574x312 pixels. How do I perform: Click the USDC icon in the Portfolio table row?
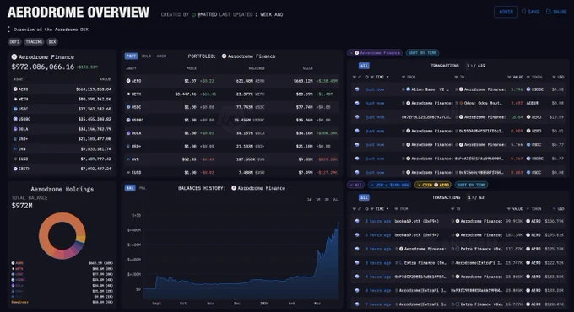tap(128, 107)
